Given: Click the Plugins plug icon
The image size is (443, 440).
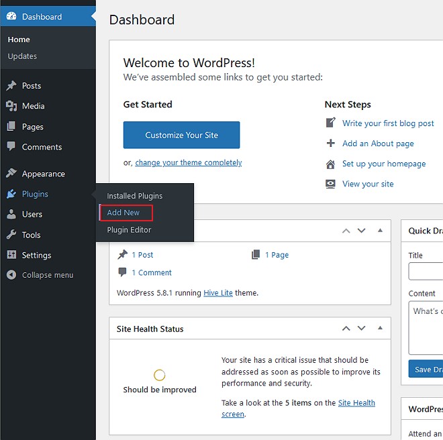Looking at the screenshot, I should pyautogui.click(x=11, y=194).
